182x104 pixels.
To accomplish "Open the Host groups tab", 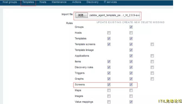I will click(10, 2).
